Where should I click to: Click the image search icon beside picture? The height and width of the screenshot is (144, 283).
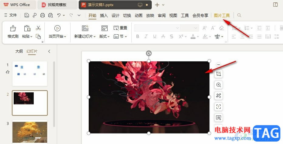(x=219, y=118)
